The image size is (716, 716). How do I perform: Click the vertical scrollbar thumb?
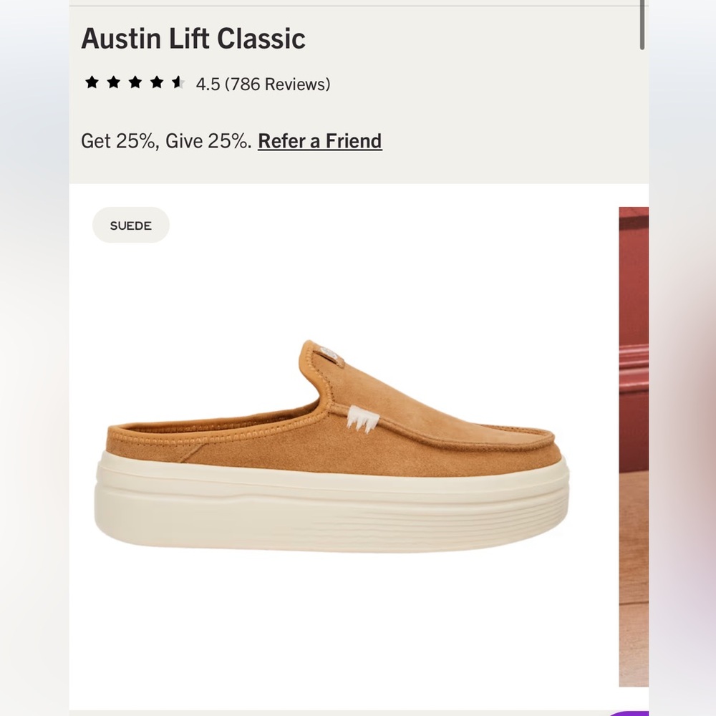[x=642, y=24]
